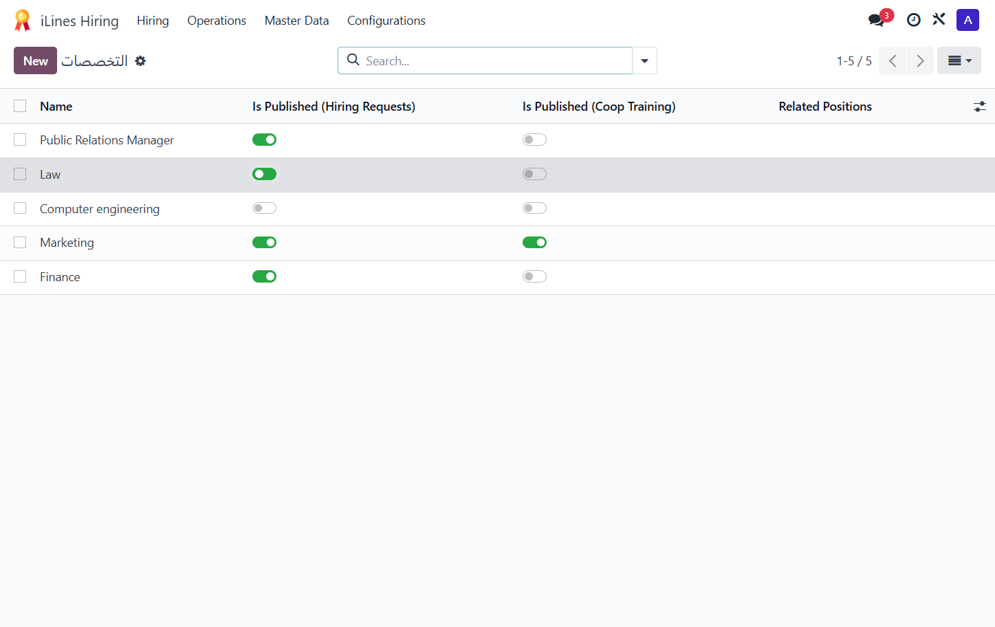Open the Master Data menu

(296, 21)
